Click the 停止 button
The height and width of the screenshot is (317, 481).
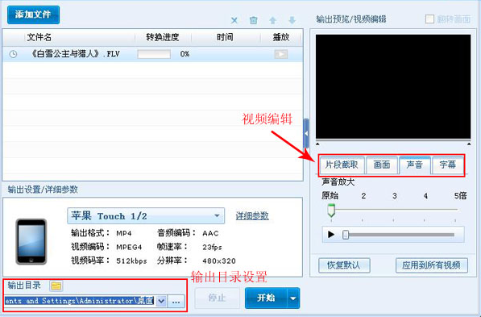(x=217, y=298)
